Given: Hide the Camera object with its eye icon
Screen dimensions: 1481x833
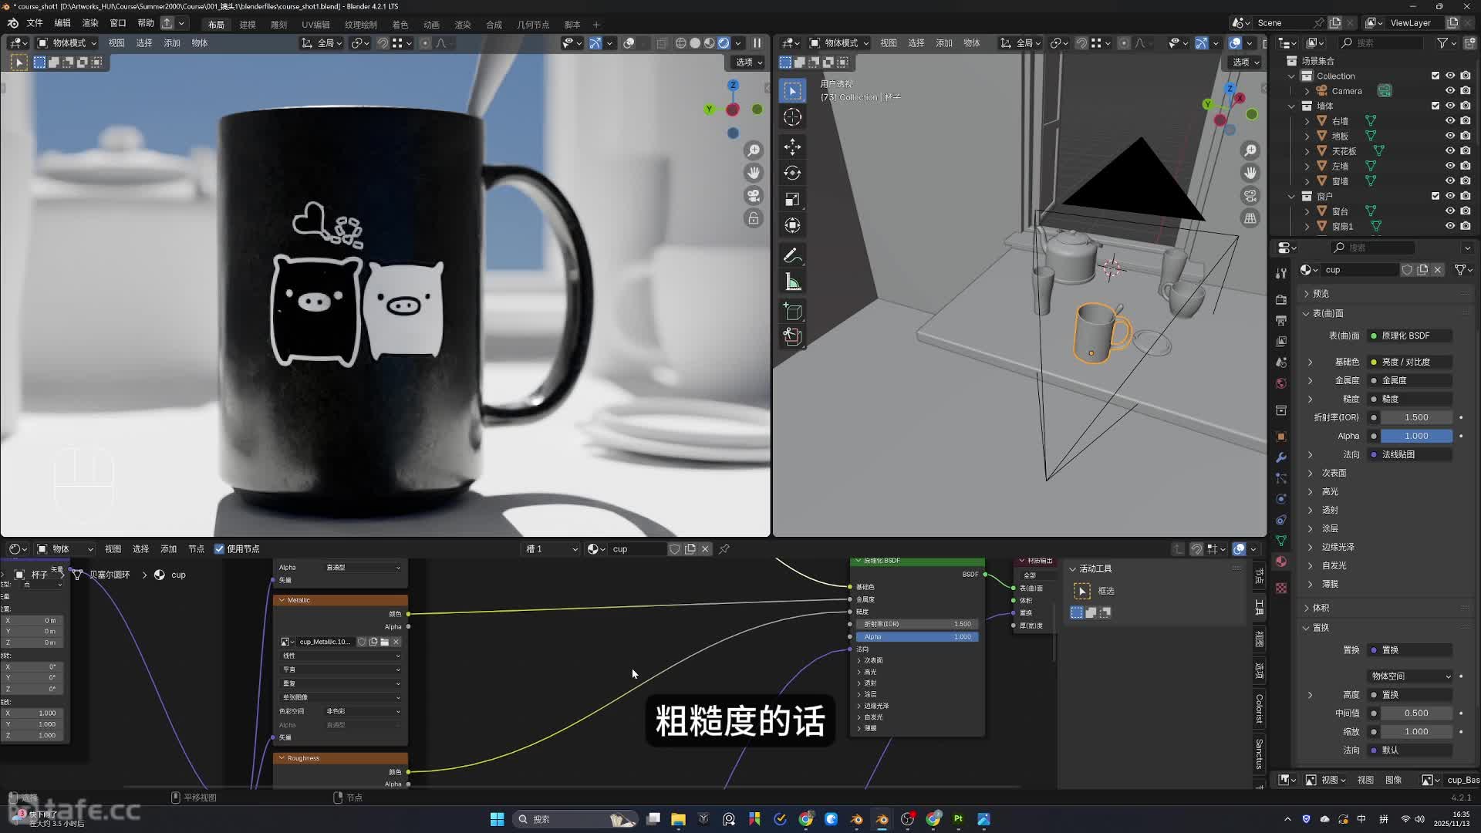Looking at the screenshot, I should [1450, 91].
